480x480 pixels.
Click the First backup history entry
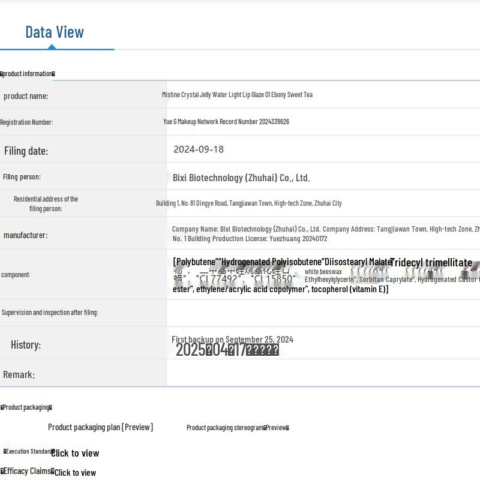point(232,340)
